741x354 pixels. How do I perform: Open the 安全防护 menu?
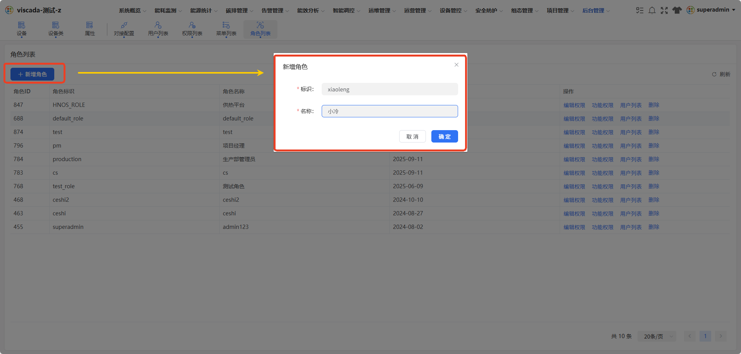489,10
